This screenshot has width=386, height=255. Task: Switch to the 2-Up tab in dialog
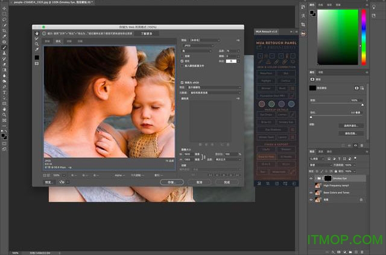[69, 42]
